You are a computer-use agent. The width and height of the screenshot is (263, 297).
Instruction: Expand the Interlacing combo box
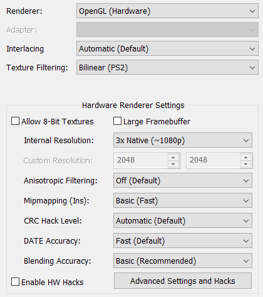pyautogui.click(x=167, y=48)
